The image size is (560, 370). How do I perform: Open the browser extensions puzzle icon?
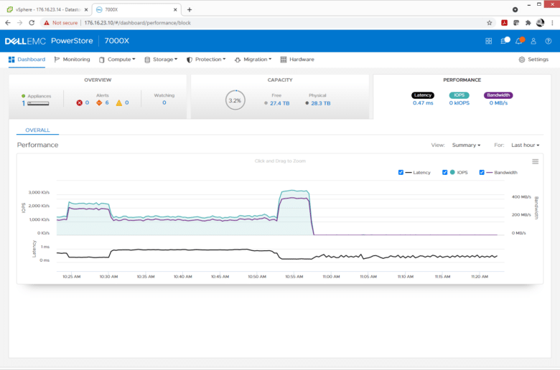pyautogui.click(x=528, y=23)
